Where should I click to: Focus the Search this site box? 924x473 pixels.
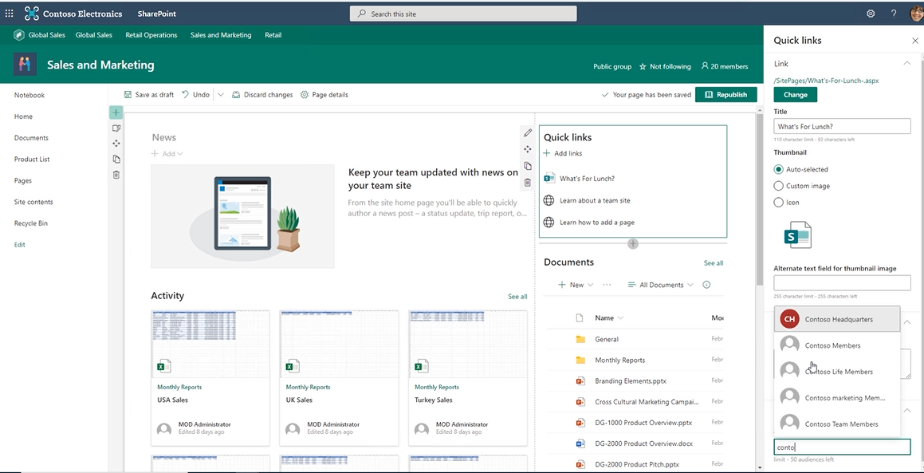(x=463, y=14)
